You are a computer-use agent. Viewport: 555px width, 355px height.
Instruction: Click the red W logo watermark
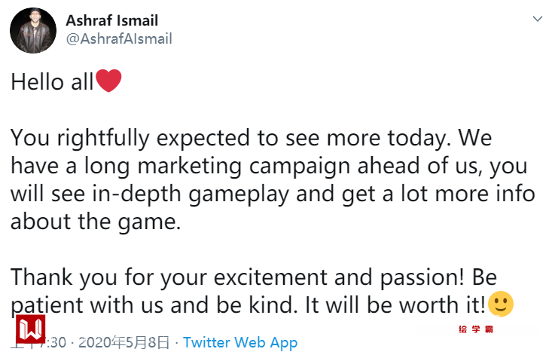point(32,330)
